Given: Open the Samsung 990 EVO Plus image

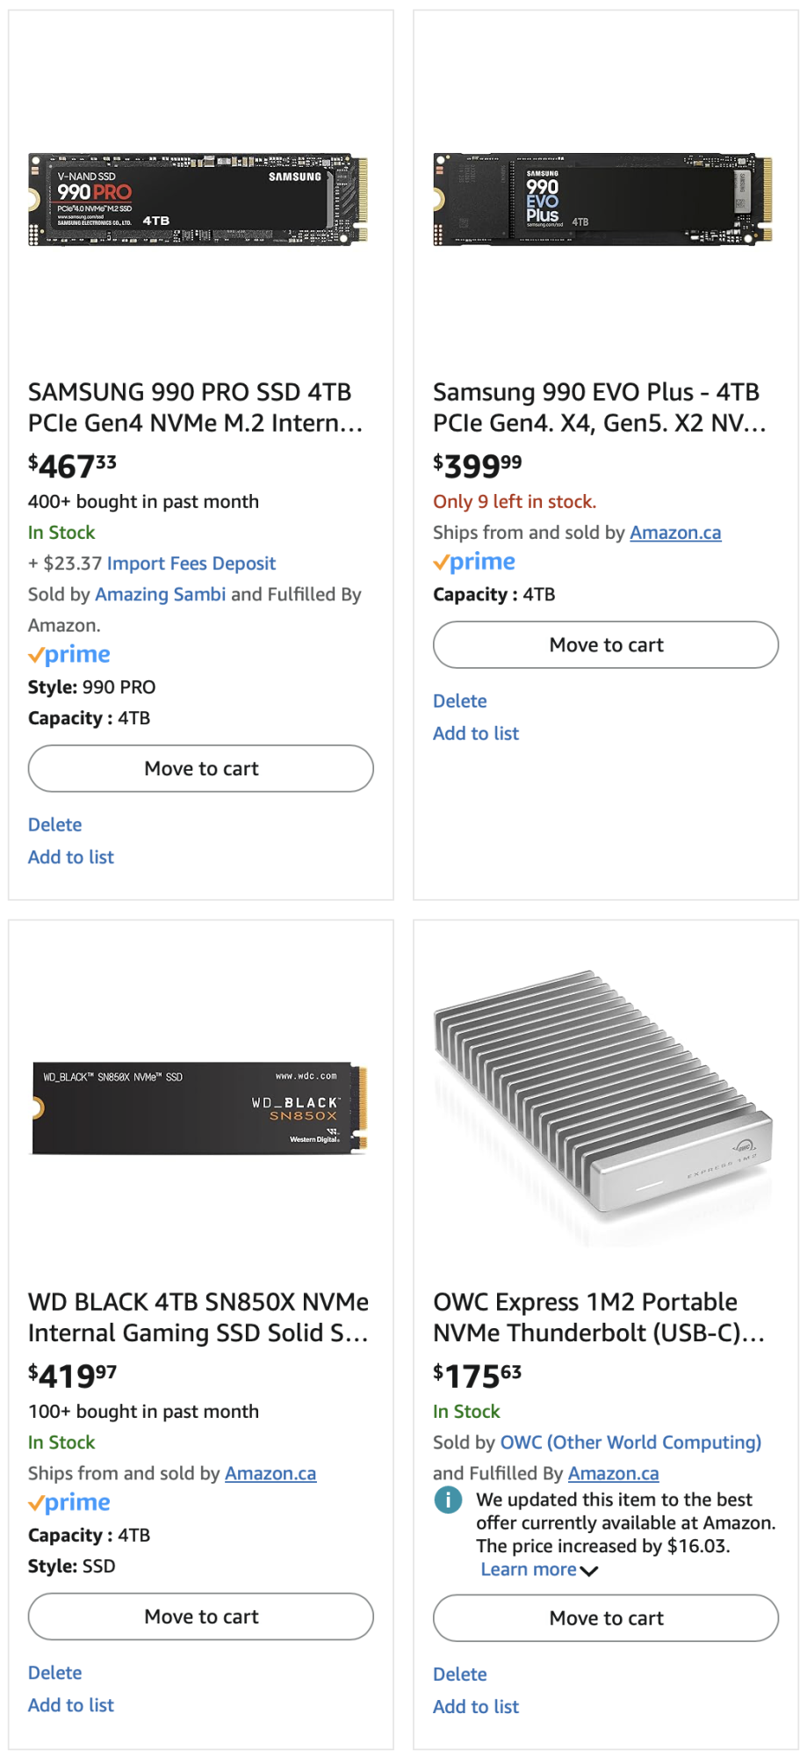Looking at the screenshot, I should (603, 200).
